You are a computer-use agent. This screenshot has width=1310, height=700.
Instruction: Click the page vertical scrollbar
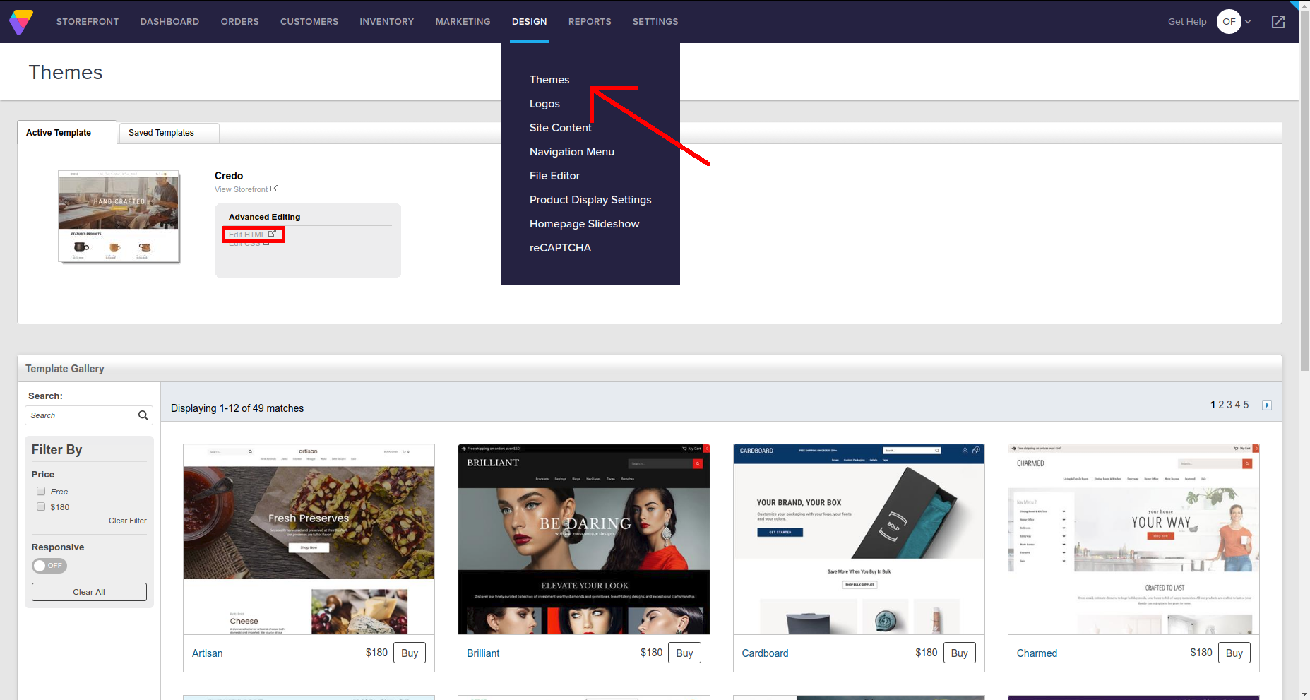1304,191
